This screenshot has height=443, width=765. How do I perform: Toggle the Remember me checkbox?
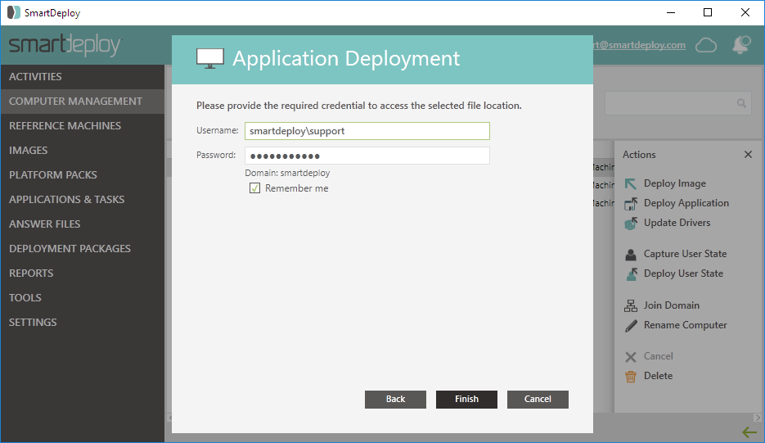[254, 188]
